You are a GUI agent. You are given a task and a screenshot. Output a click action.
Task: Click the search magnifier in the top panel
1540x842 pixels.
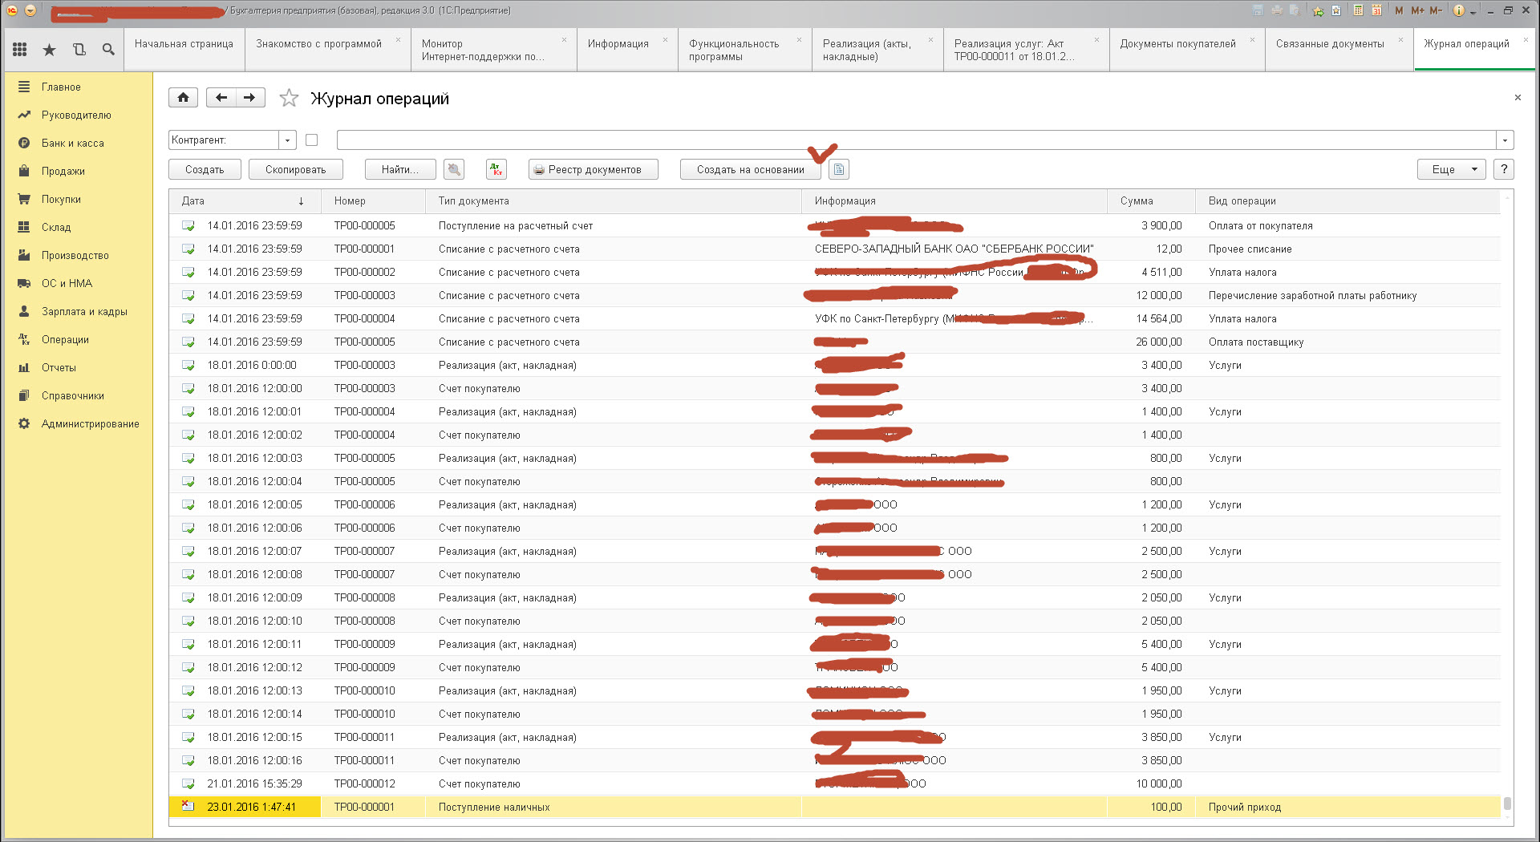(108, 50)
